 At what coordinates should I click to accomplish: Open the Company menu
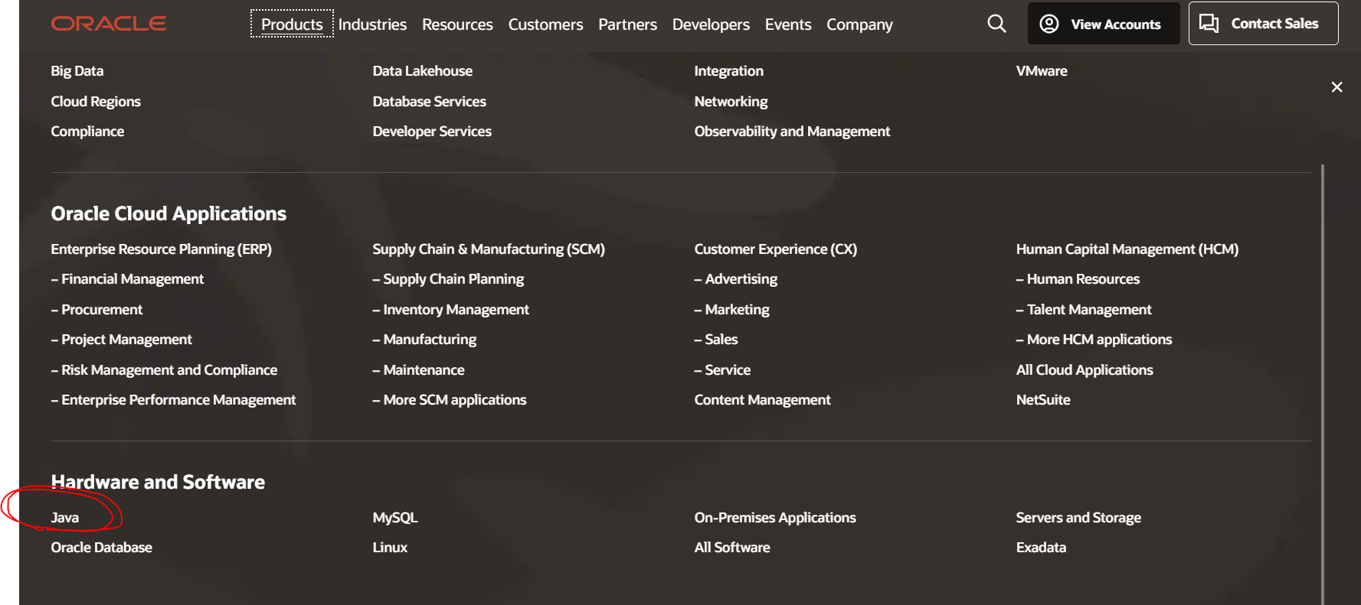(x=859, y=24)
